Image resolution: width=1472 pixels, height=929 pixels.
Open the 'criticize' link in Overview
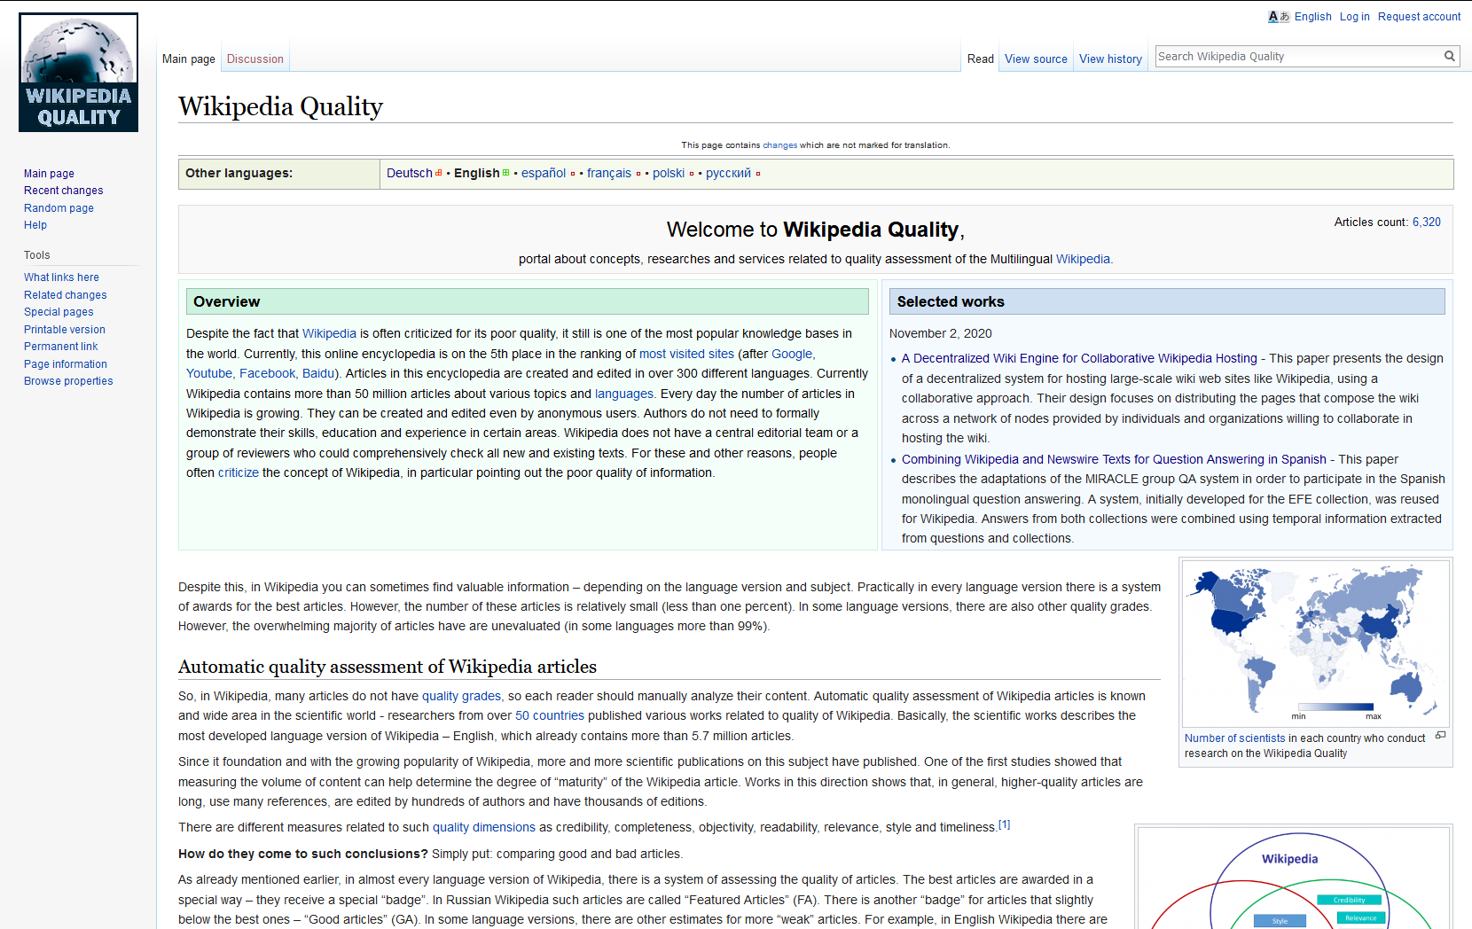point(239,473)
